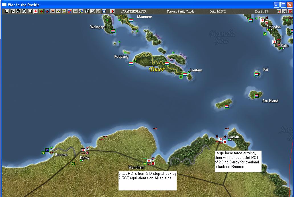The width and height of the screenshot is (294, 197).
Task: Click the striped list toolbar icon
Action: click(x=98, y=11)
